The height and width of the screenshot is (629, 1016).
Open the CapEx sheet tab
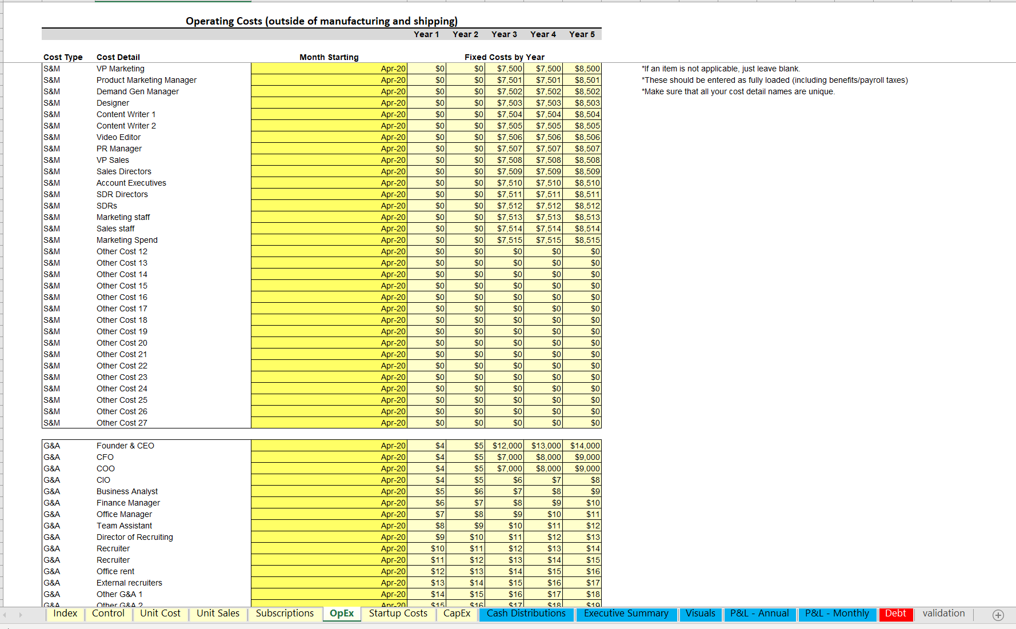tap(457, 614)
